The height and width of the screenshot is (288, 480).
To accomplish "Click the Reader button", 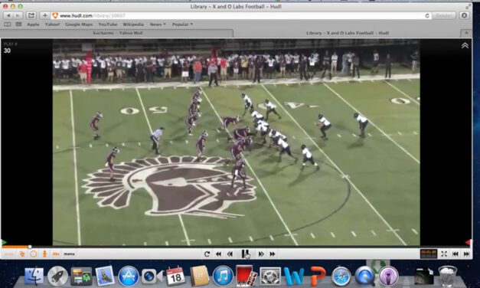I will (x=443, y=15).
